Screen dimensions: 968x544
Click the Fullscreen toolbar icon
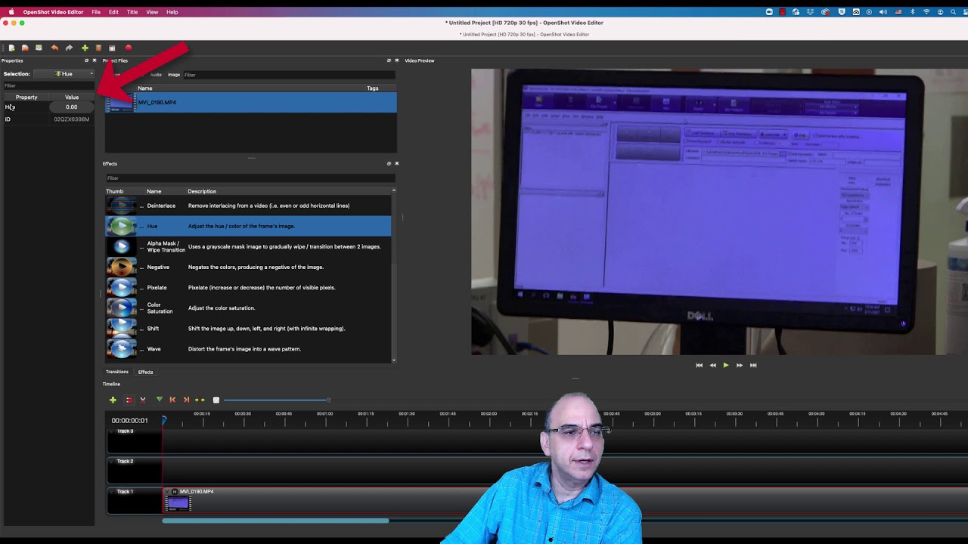pos(112,48)
